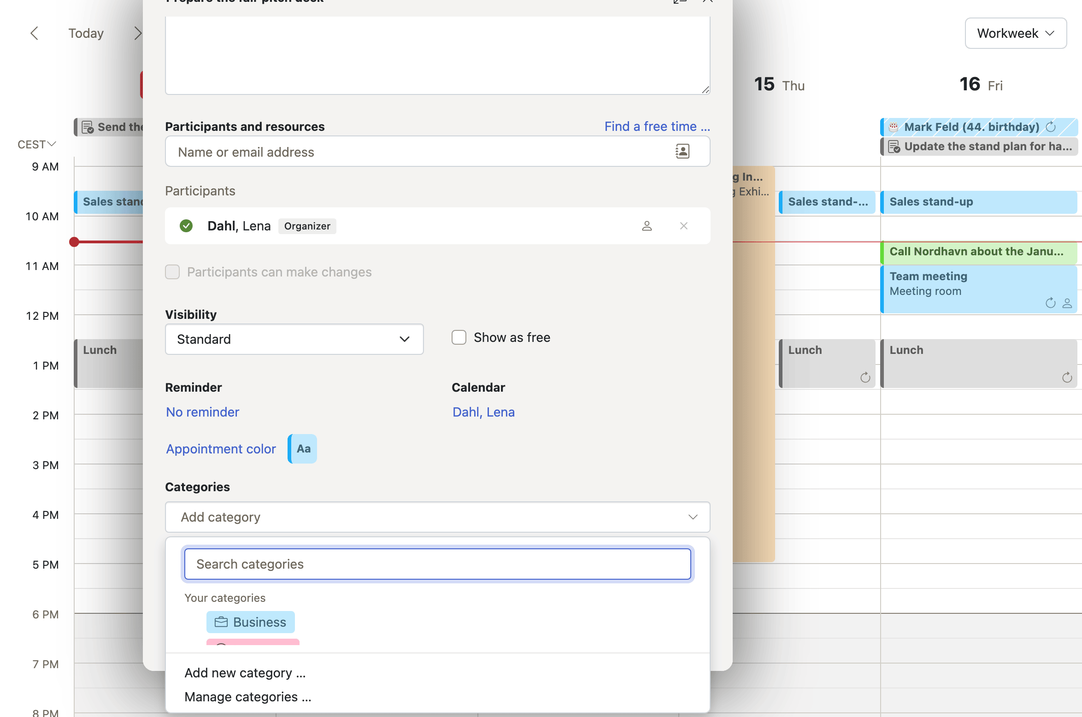Click the participants icon on Team meeting
The image size is (1082, 717).
pos(1067,303)
